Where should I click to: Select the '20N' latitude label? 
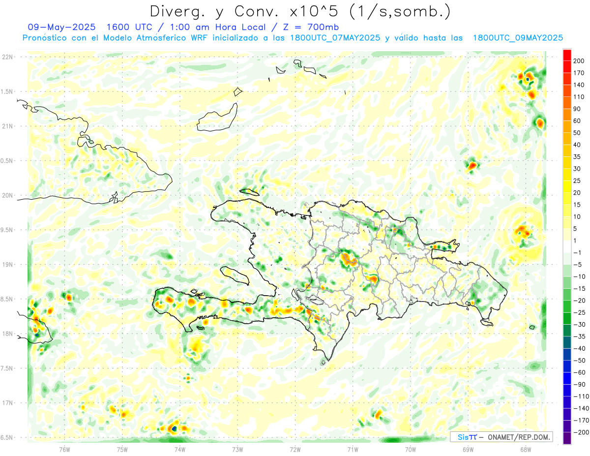tap(7, 195)
